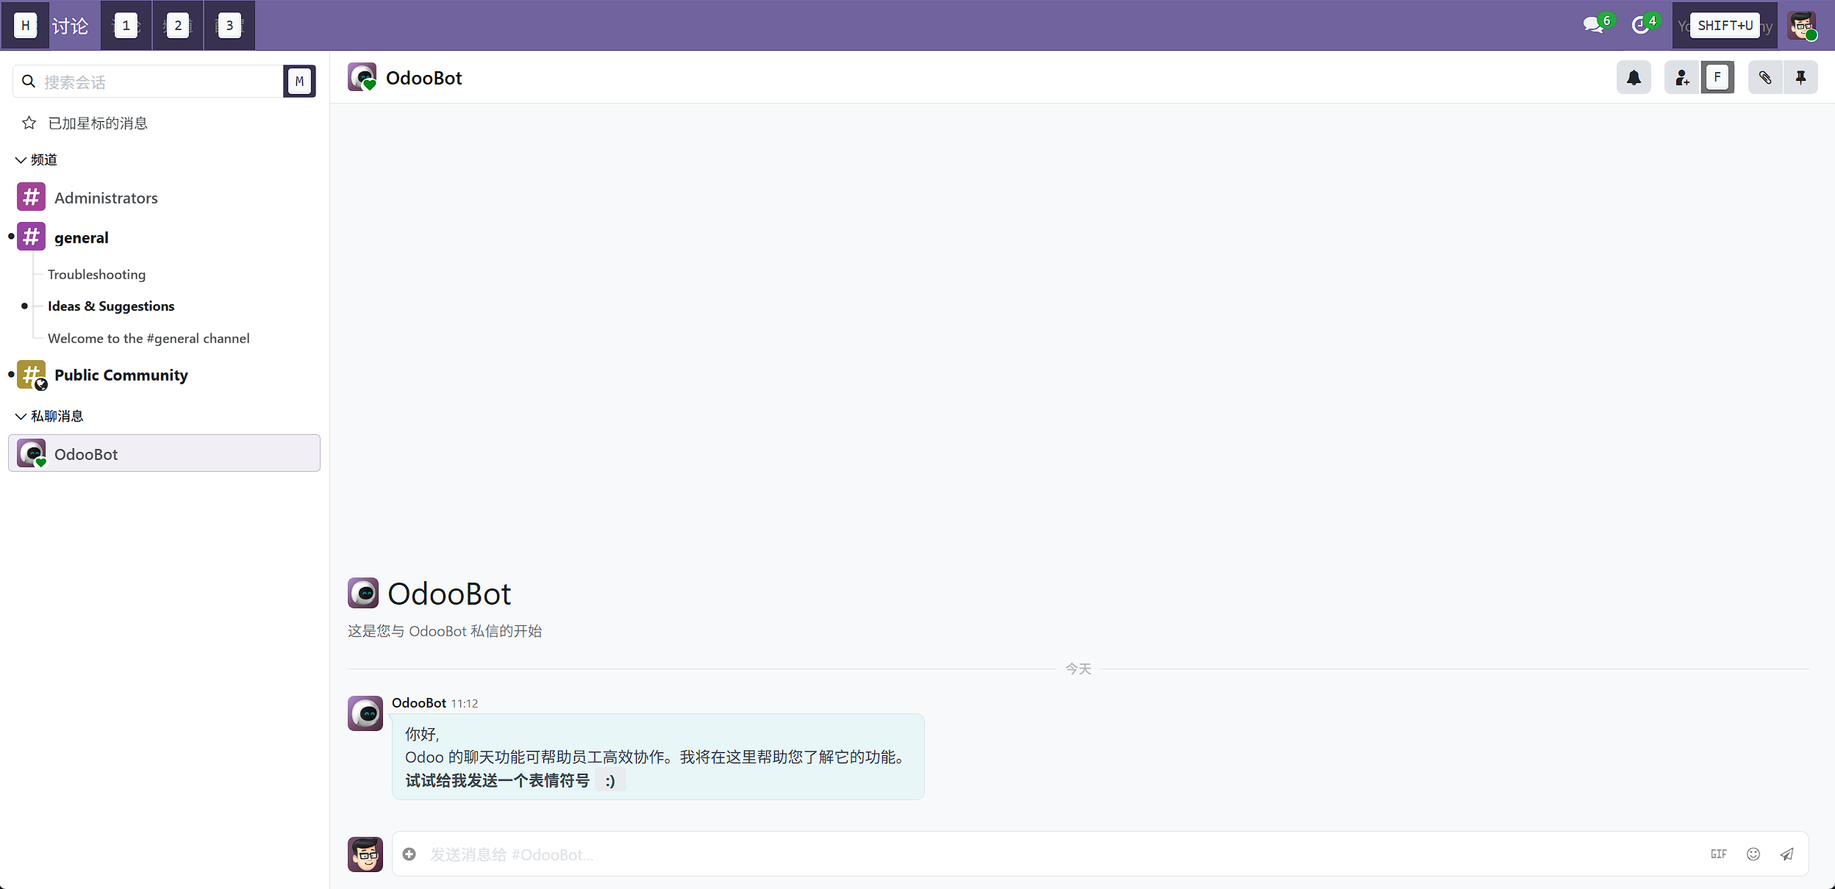Collapse the 频道 channels section

pos(37,159)
